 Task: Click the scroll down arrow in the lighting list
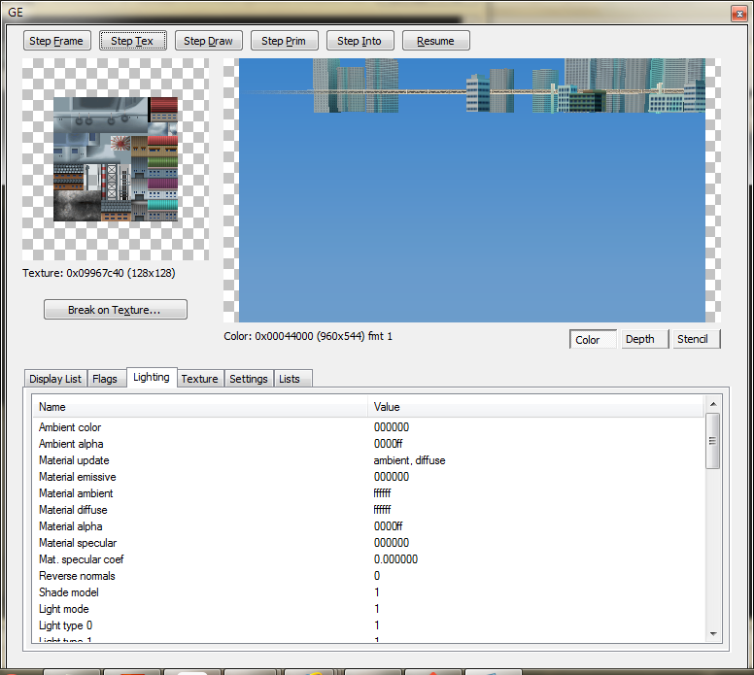coord(712,633)
